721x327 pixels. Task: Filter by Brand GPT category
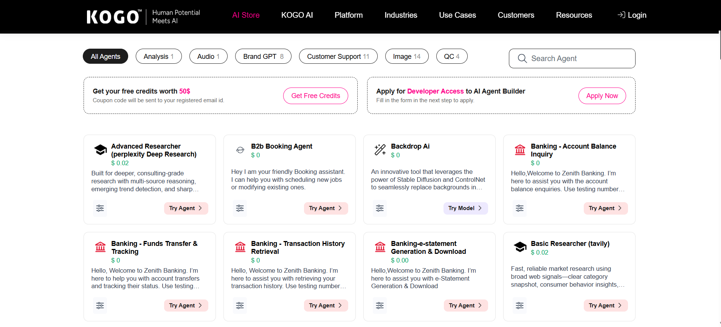263,56
